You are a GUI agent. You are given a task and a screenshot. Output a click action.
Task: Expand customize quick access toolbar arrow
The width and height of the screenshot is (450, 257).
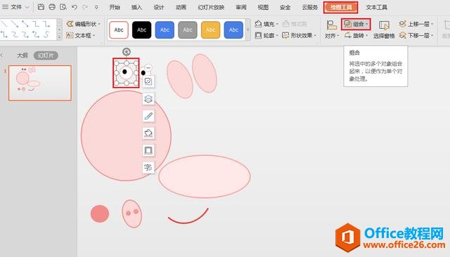tap(96, 8)
